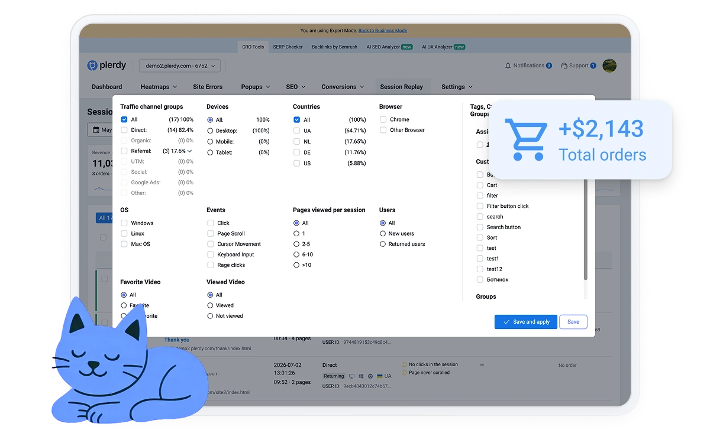Open demo2.plerdy.com site selector dropdown
Image resolution: width=710 pixels, height=430 pixels.
coord(180,66)
